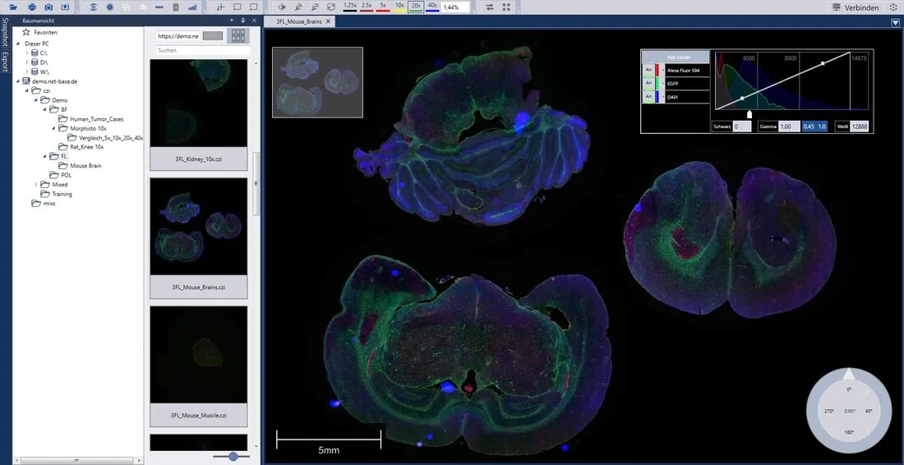Select the 3FL_Mouse_Brains document tab
The width and height of the screenshot is (904, 465).
click(x=298, y=21)
